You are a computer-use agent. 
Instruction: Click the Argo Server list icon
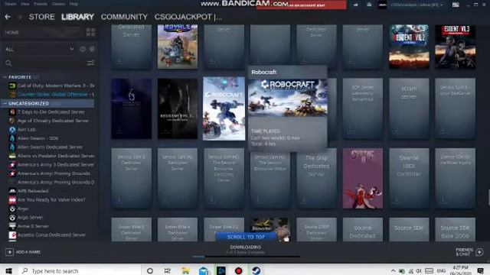click(12, 217)
